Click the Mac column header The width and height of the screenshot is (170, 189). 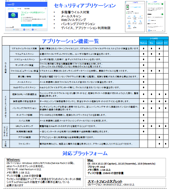151,43
